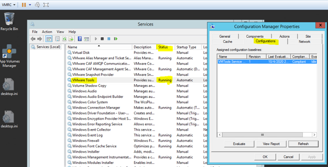Open App Volumes Manager desktop shortcut
328x167 pixels.
(9, 56)
